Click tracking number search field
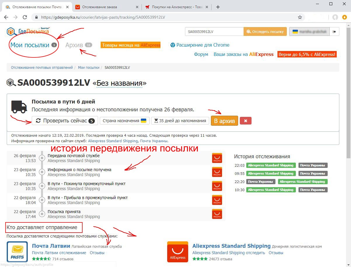Screen dimensions: 351x267 coord(214,31)
